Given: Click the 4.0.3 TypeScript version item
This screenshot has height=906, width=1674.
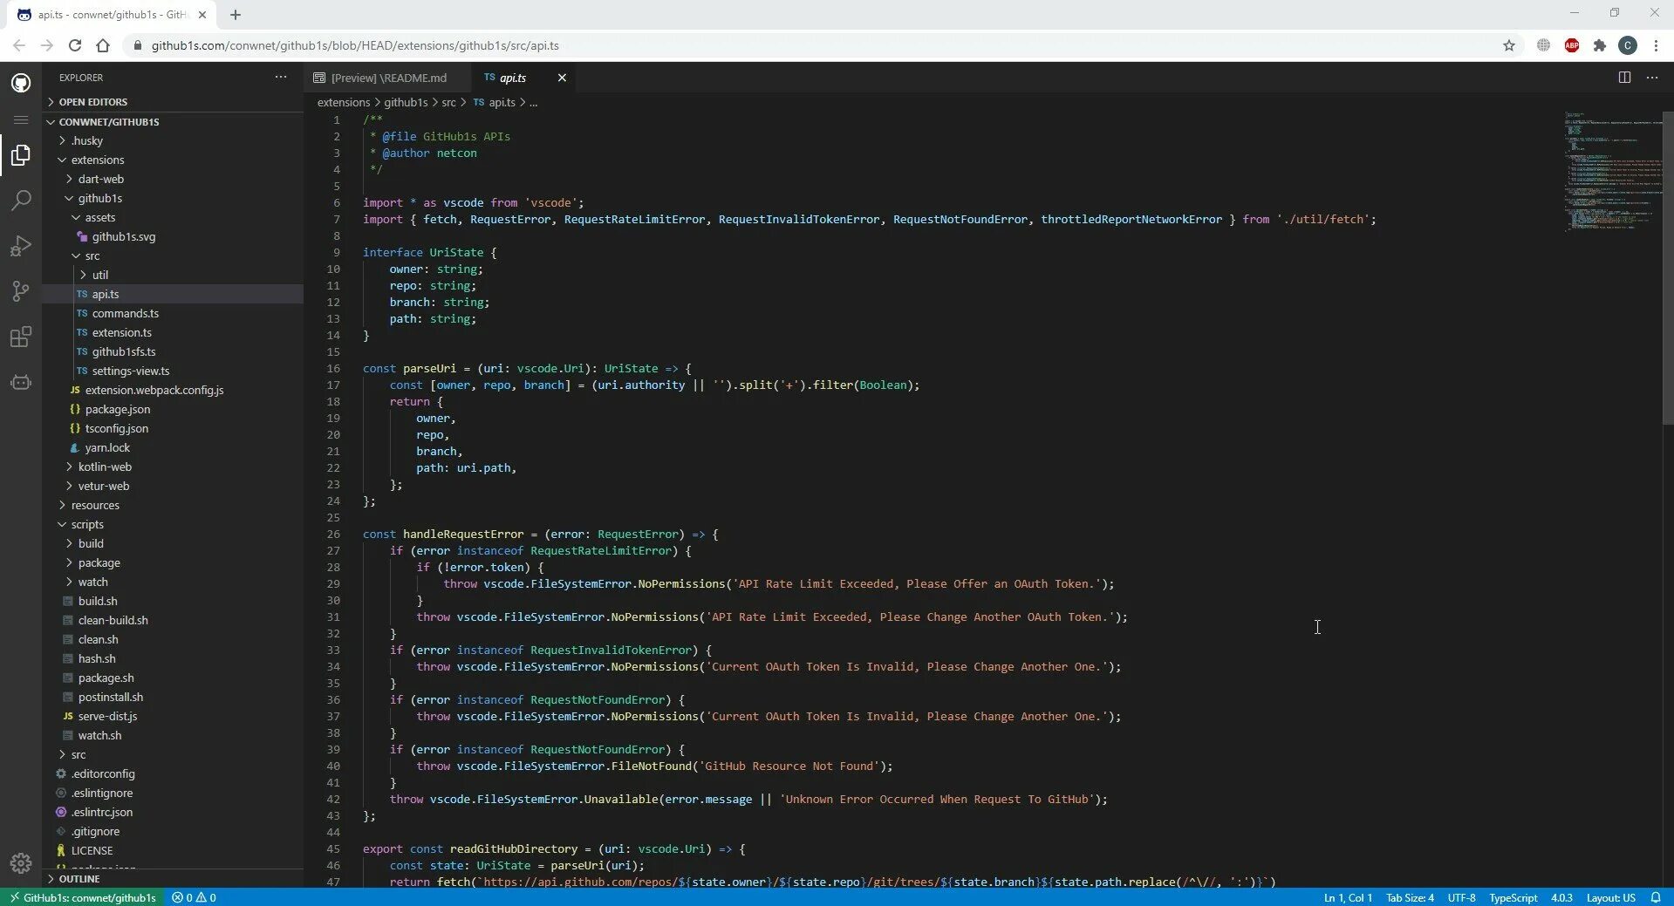Looking at the screenshot, I should tap(1561, 897).
